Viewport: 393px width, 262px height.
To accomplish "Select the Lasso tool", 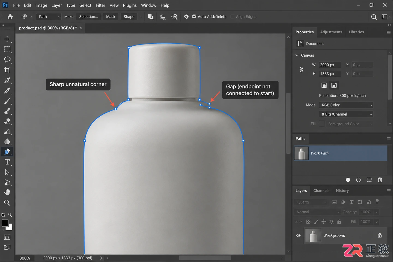I will point(7,59).
